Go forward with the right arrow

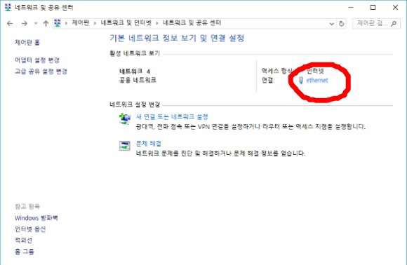click(x=25, y=24)
